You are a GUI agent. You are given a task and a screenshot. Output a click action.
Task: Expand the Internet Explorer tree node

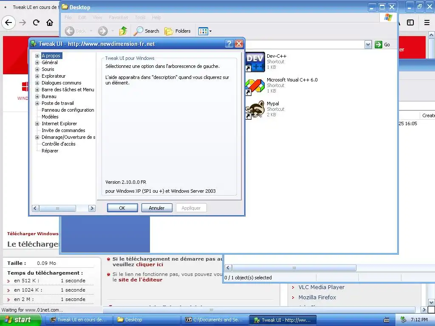click(x=37, y=124)
